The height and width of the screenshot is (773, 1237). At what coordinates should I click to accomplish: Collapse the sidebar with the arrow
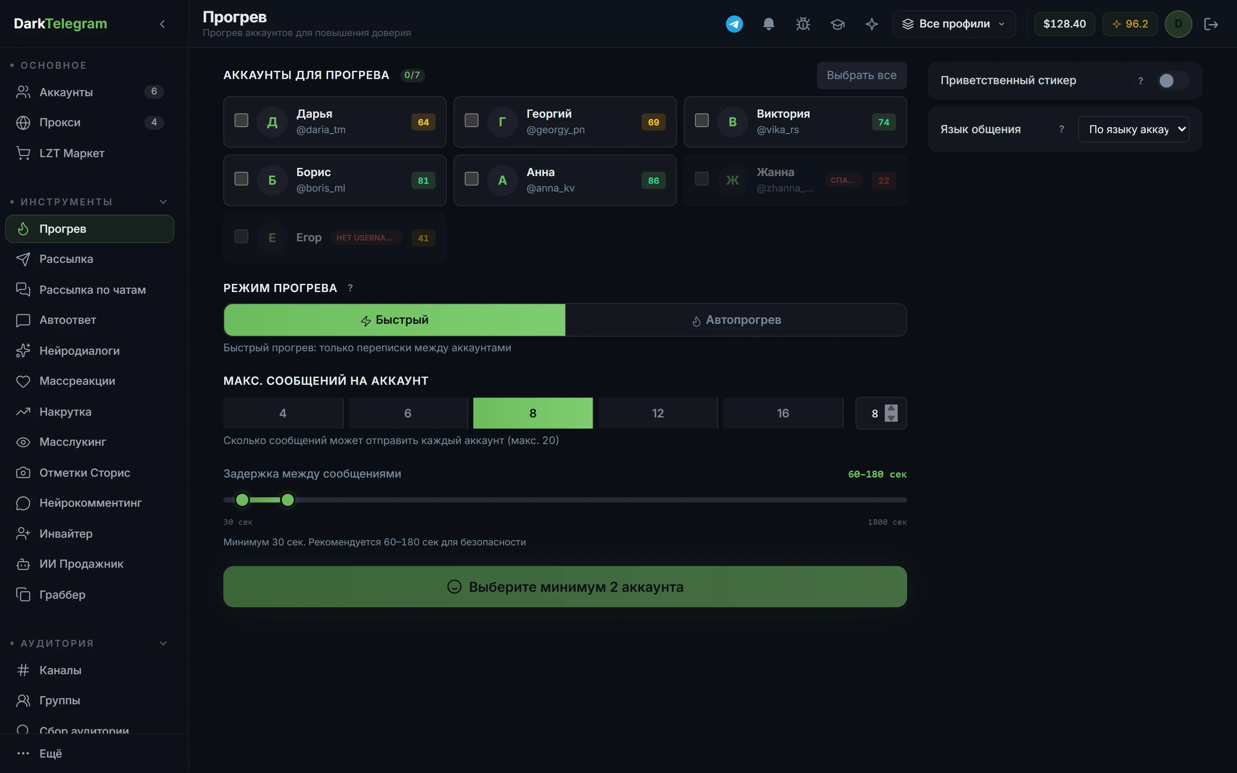[x=162, y=24]
